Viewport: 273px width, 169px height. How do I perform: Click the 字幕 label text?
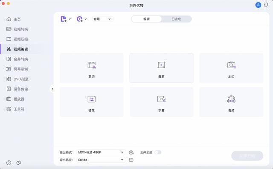161,111
